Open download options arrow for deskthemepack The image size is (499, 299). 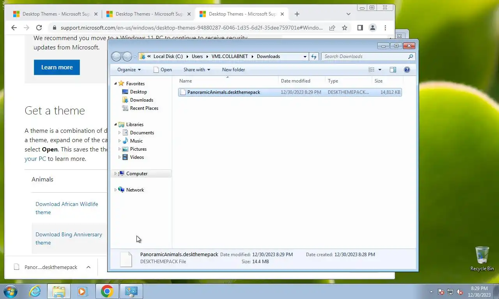point(88,267)
